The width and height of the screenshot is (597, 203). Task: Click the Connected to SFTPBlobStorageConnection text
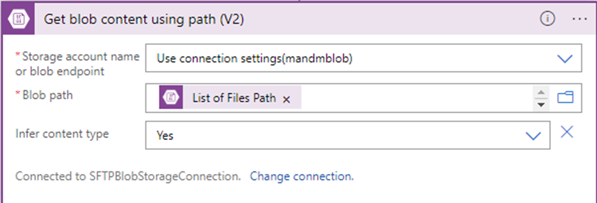128,176
